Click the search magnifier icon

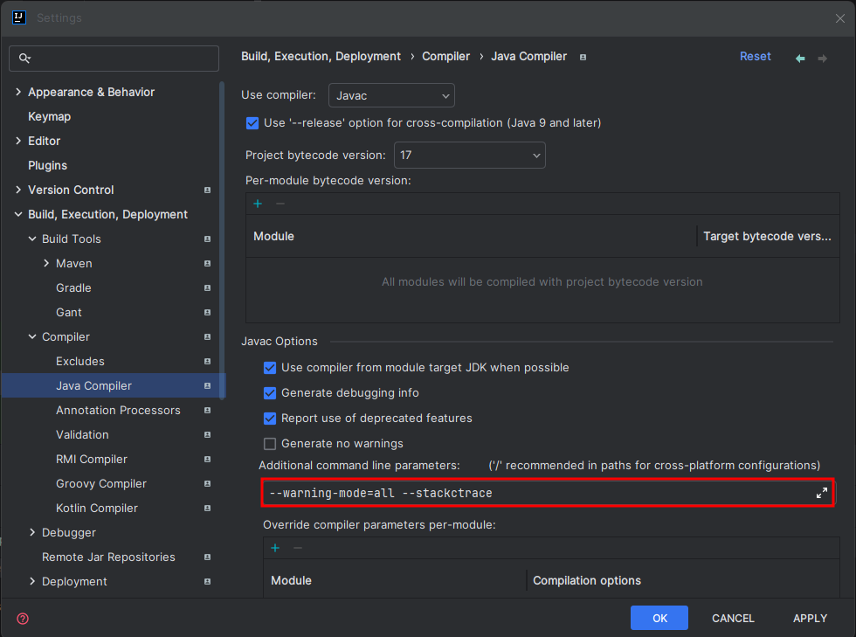click(24, 58)
